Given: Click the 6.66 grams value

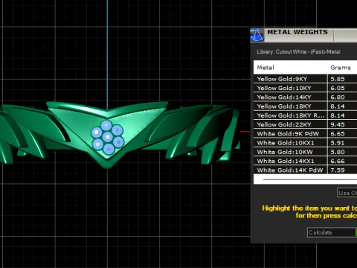Looking at the screenshot, I should tap(338, 161).
